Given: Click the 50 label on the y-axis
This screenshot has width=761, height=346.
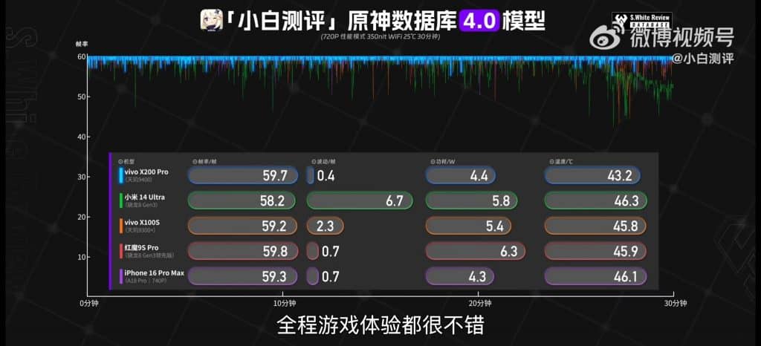Looking at the screenshot, I should point(81,97).
